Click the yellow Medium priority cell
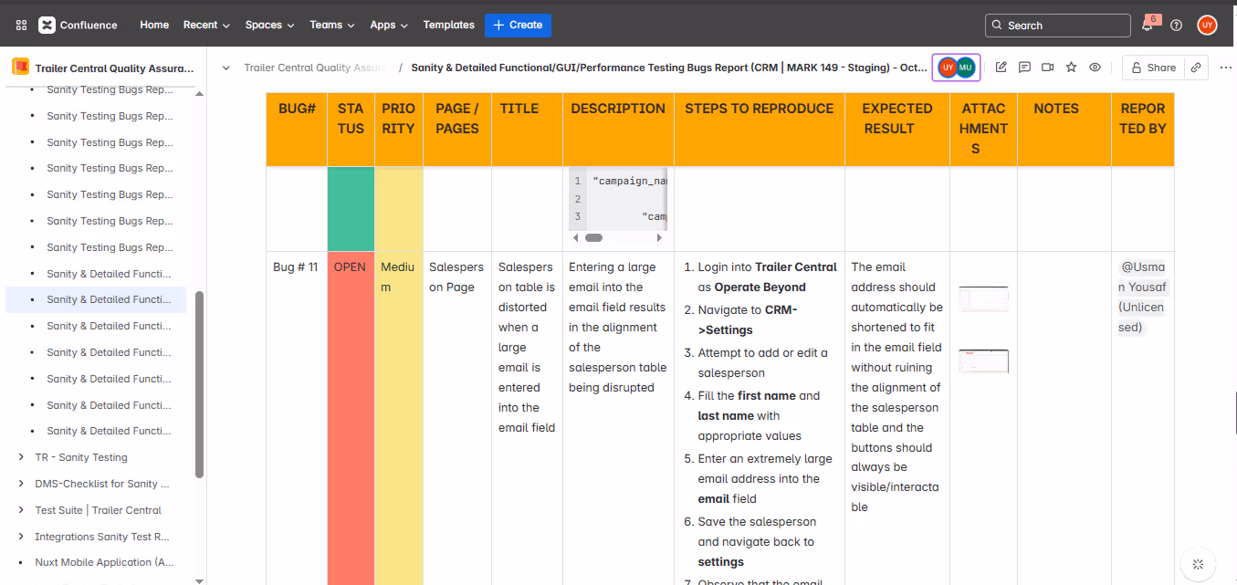Viewport: 1237px width, 585px height. coord(399,418)
